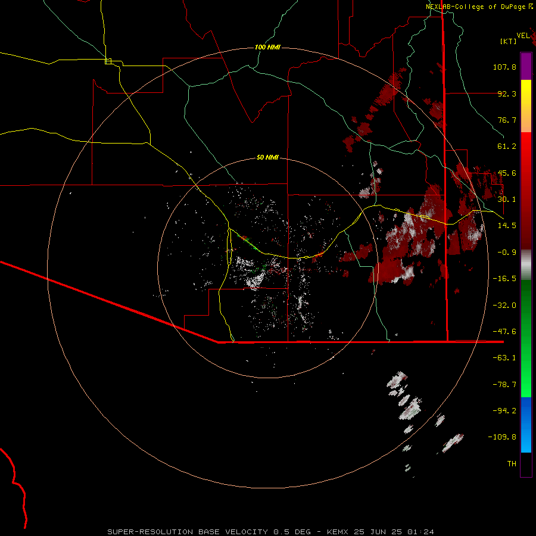Viewport: 536px width, 536px height.
Task: Pick the black TH segment of scale
Action: click(x=526, y=465)
